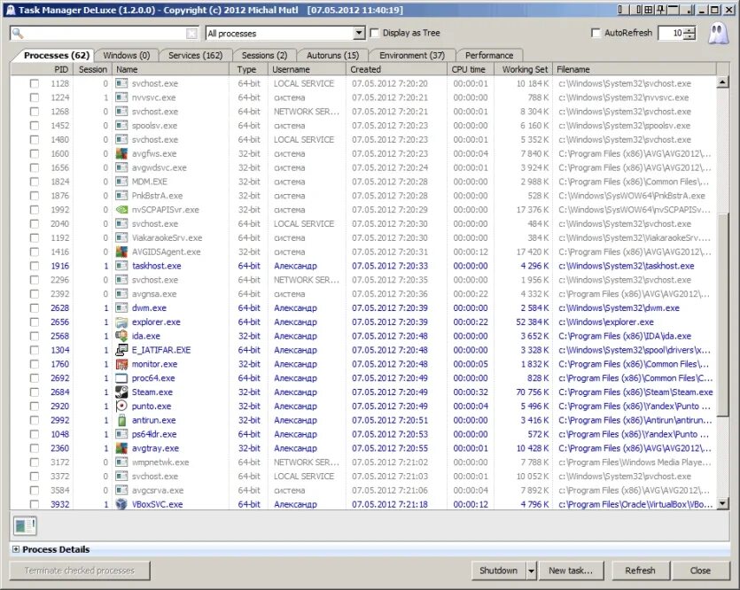740x590 pixels.
Task: Click the process search input field
Action: pos(105,33)
